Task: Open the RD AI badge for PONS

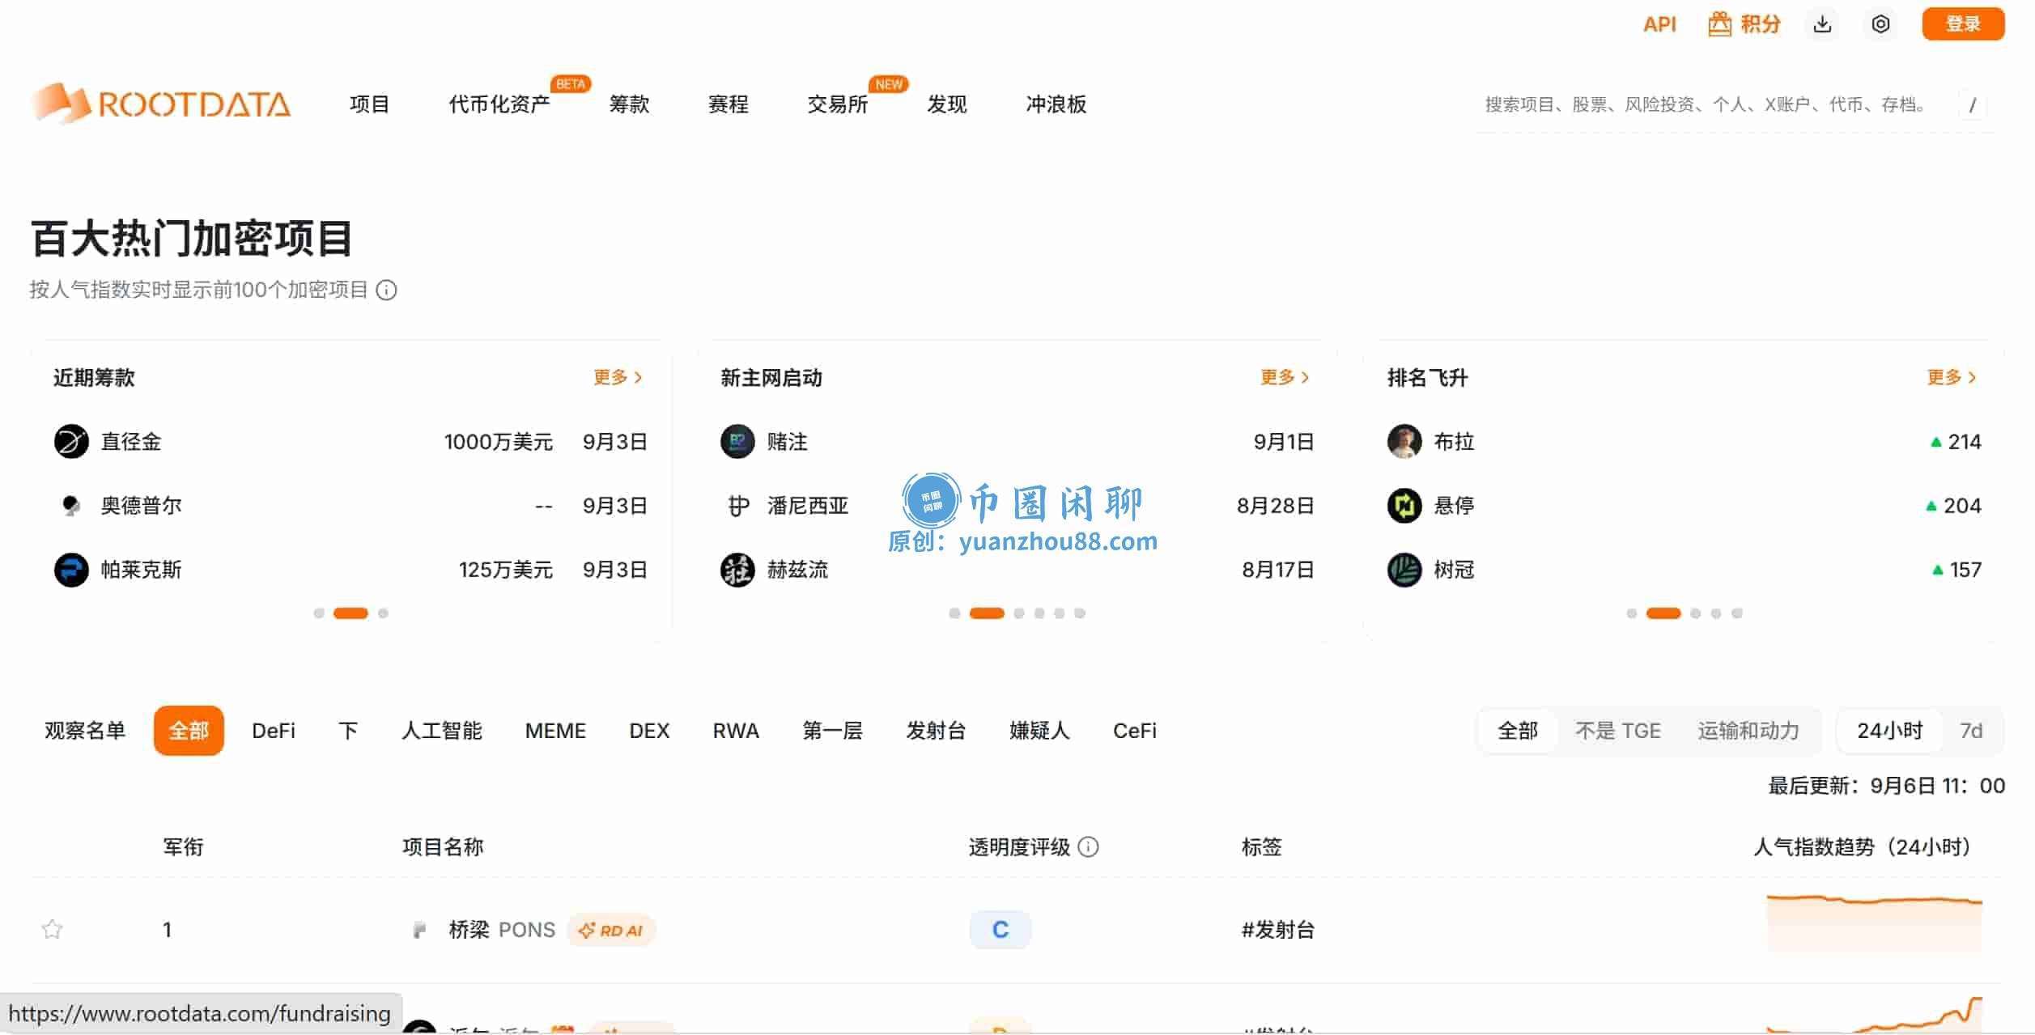Action: point(611,930)
